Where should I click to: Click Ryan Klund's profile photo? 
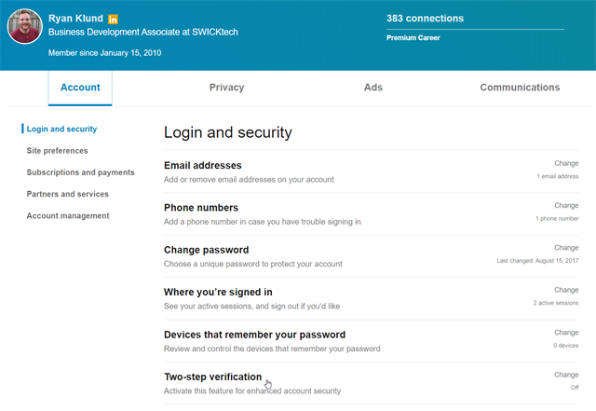pyautogui.click(x=25, y=26)
